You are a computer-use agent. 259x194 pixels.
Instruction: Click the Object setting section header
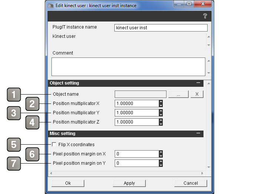pos(126,83)
